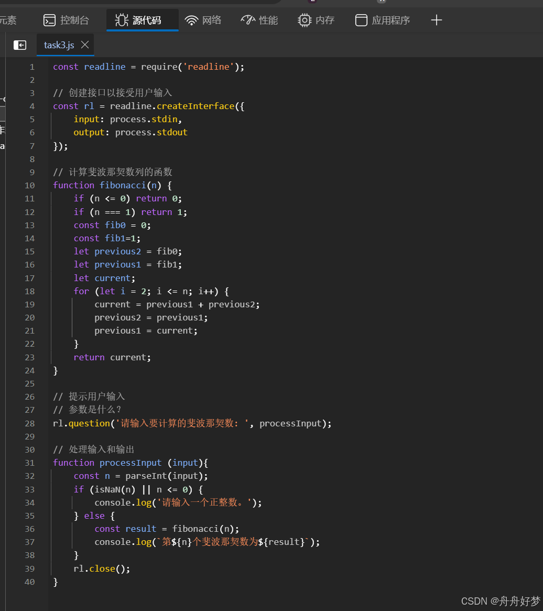
Task: Click line number 1 in the gutter
Action: pos(32,67)
